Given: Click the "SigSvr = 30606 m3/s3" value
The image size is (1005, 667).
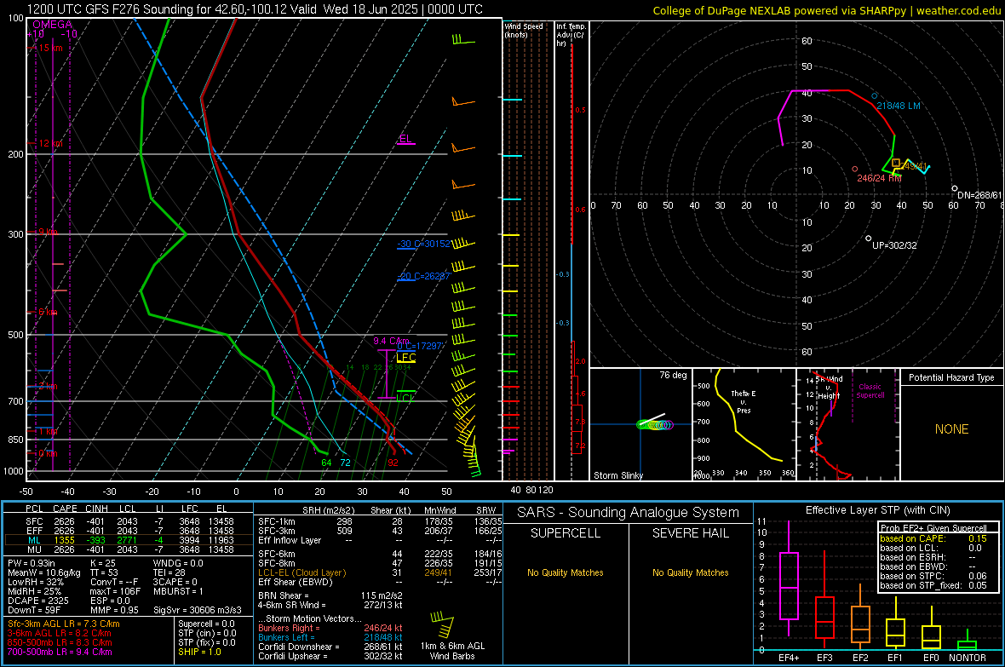Looking at the screenshot, I should (198, 610).
